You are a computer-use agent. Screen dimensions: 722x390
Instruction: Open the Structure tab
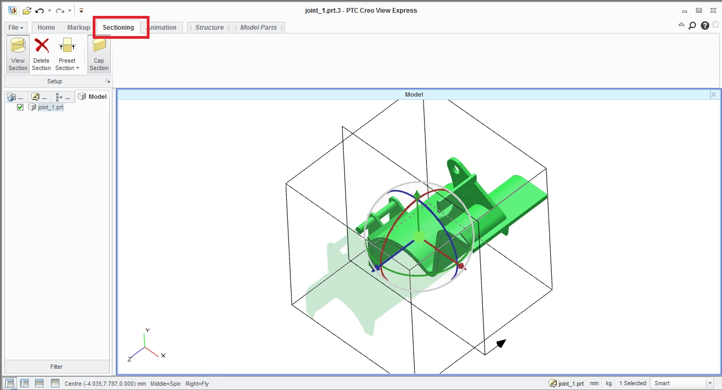point(209,28)
